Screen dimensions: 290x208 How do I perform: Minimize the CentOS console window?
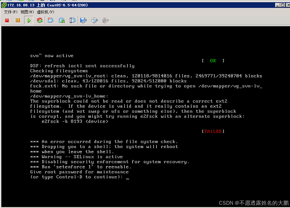tap(277, 5)
